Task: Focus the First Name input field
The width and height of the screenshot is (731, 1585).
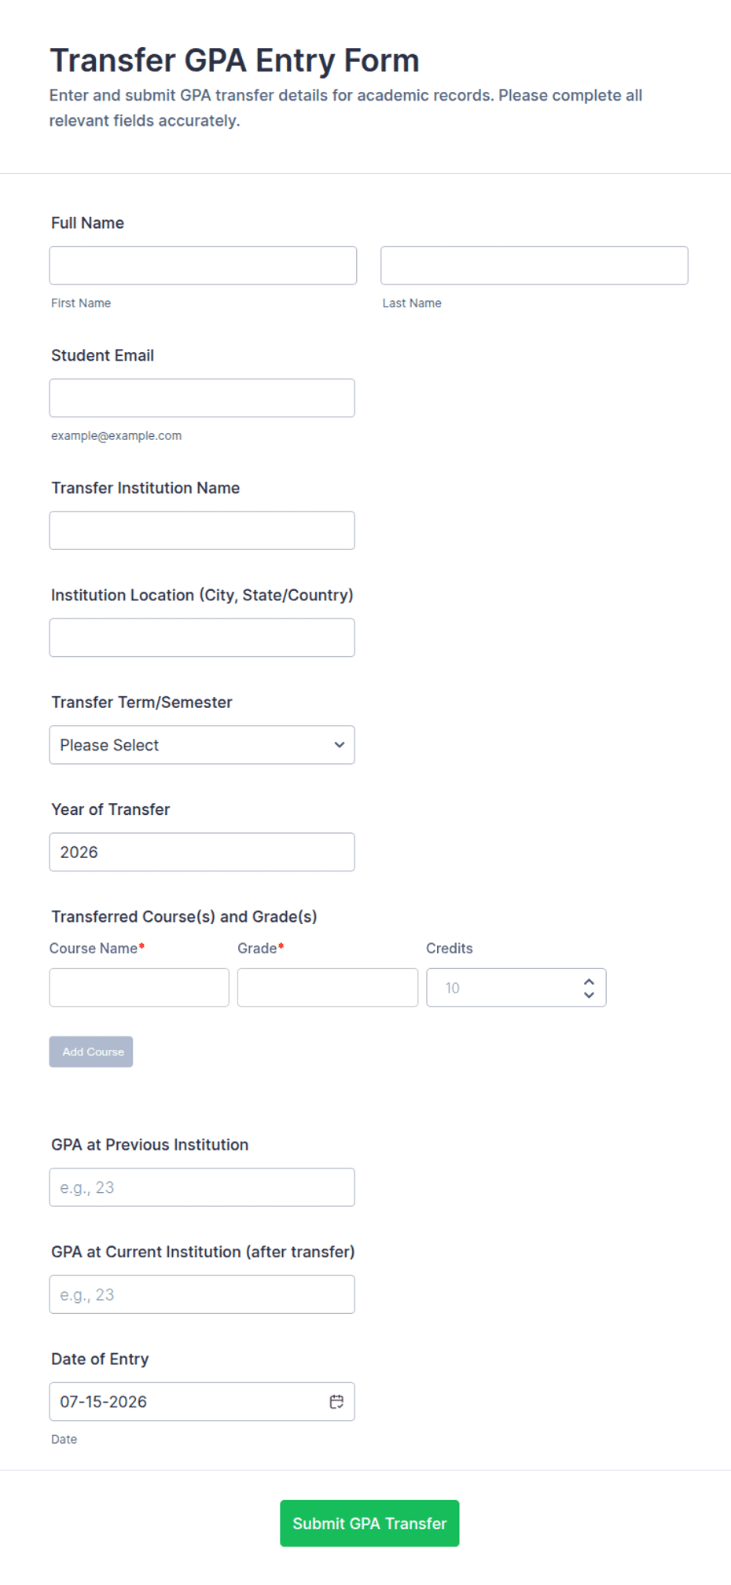Action: pyautogui.click(x=203, y=266)
